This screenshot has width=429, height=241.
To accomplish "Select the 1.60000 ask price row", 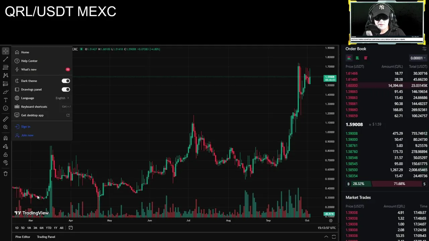I will 386,86.
